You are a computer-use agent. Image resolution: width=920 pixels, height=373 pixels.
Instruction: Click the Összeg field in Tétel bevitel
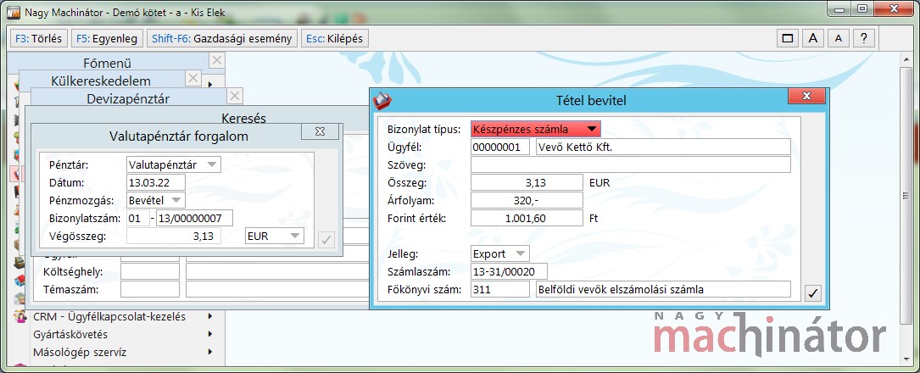click(x=527, y=182)
